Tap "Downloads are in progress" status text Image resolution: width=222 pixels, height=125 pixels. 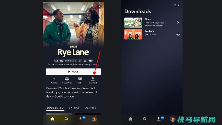154,25
